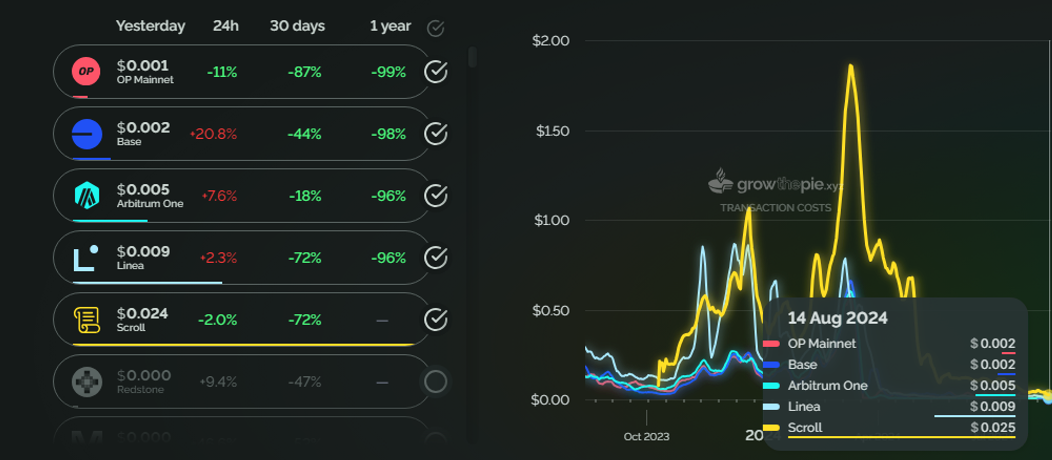Click Base -44% 30 days change
Viewport: 1052px width, 460px height.
point(305,134)
